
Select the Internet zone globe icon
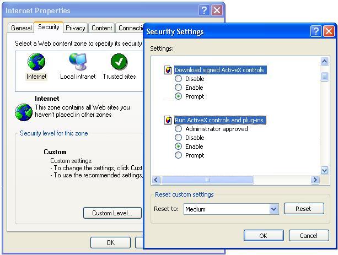tap(36, 62)
